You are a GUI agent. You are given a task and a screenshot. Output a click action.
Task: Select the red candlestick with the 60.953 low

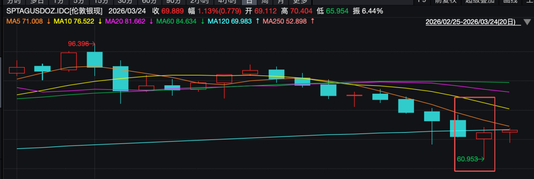coord(484,136)
